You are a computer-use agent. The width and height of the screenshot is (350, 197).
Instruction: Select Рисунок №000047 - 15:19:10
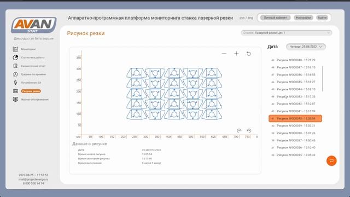(x=295, y=67)
